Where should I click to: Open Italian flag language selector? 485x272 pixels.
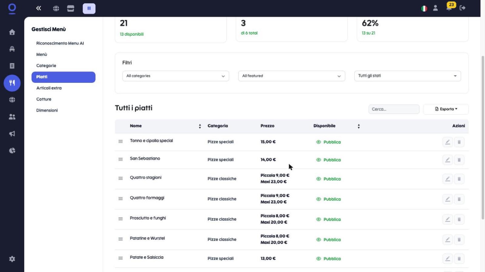click(x=424, y=8)
